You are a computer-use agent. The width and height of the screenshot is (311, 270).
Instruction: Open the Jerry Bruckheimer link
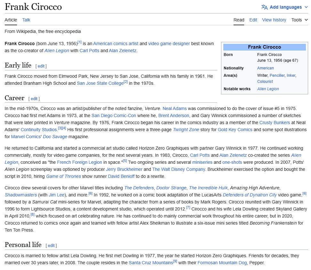coord(124,169)
